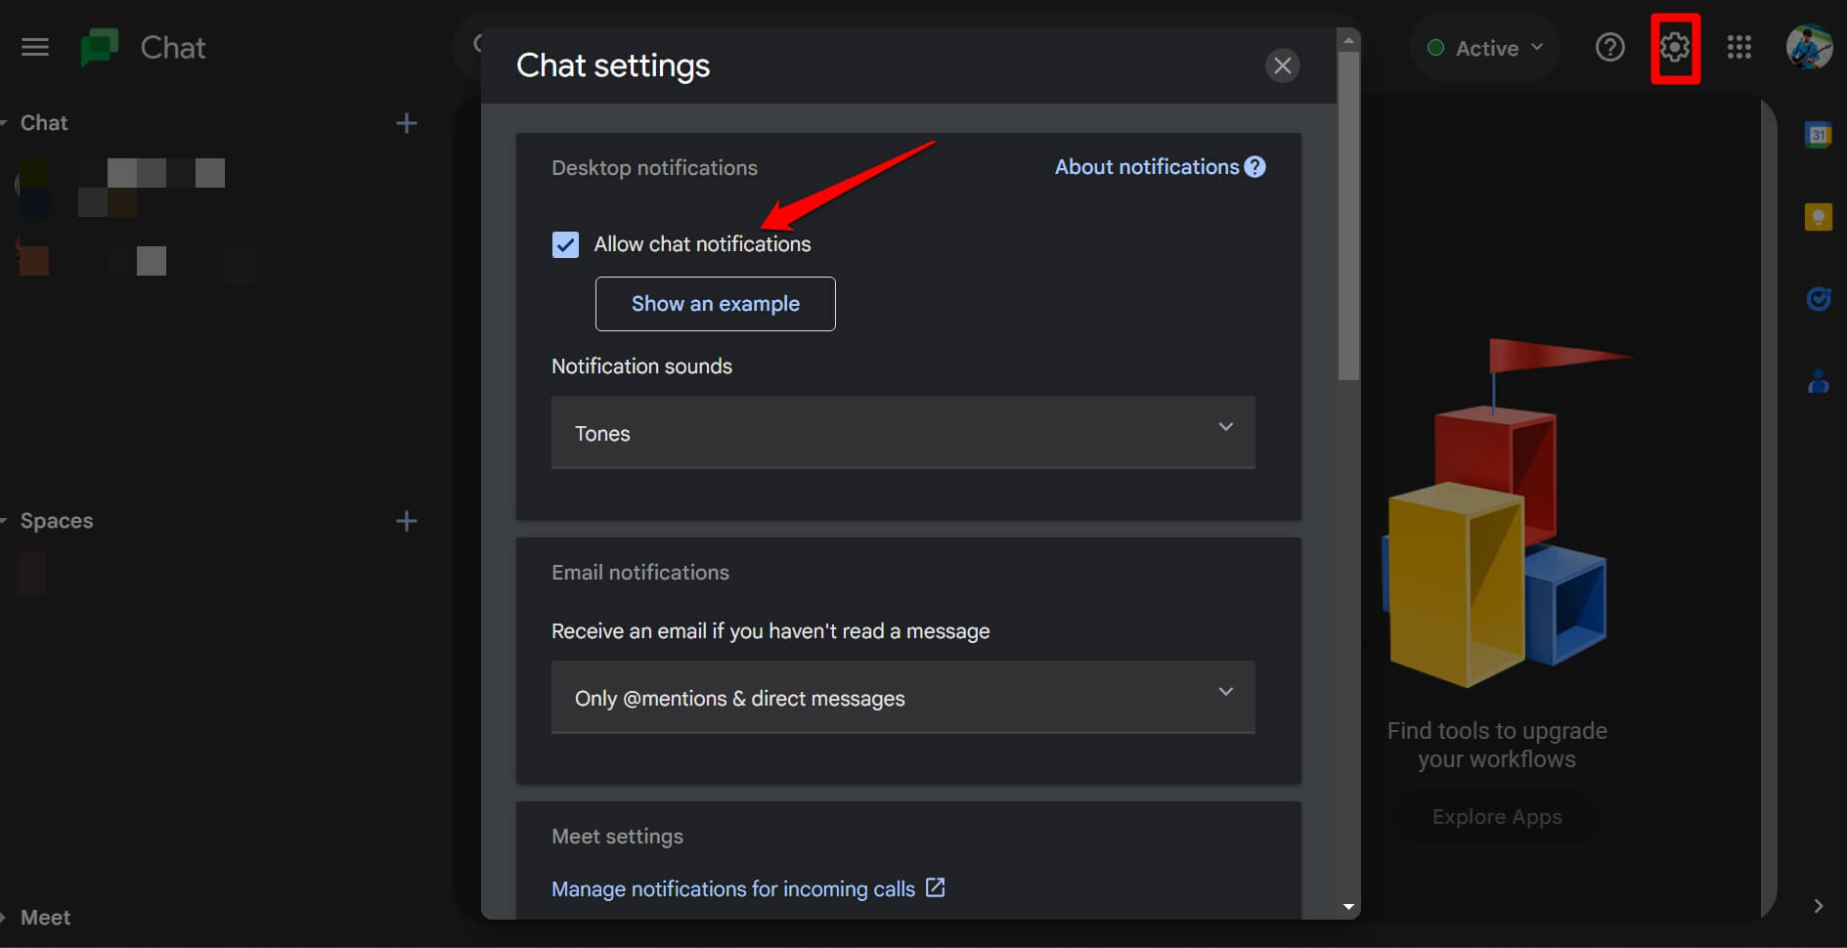The width and height of the screenshot is (1847, 948).
Task: Uncheck Allow chat notifications checkbox
Action: (565, 244)
